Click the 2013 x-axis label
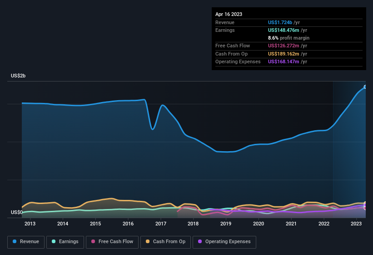Viewport: 373px width, 255px height. tap(30, 224)
